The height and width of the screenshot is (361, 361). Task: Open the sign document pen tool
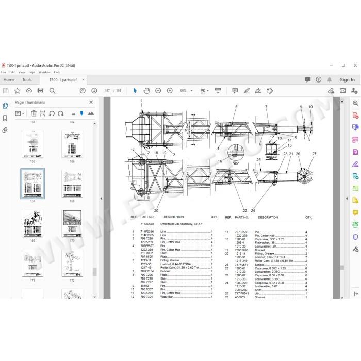(258, 91)
